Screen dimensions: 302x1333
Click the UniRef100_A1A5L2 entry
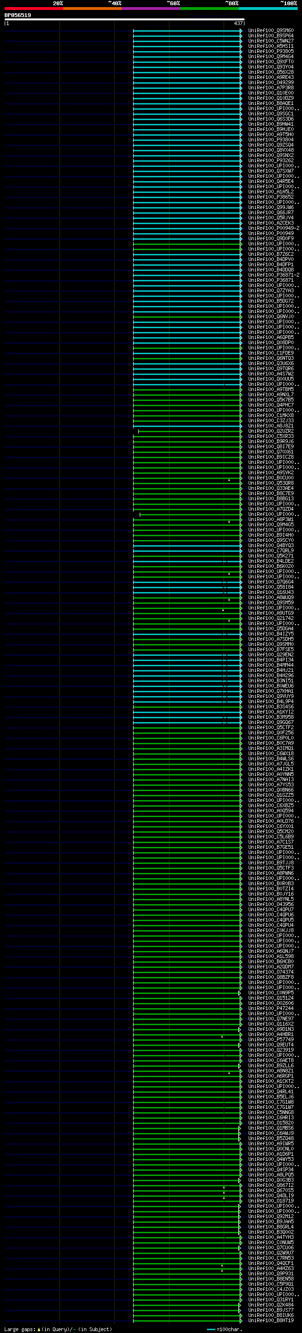pyautogui.click(x=271, y=192)
